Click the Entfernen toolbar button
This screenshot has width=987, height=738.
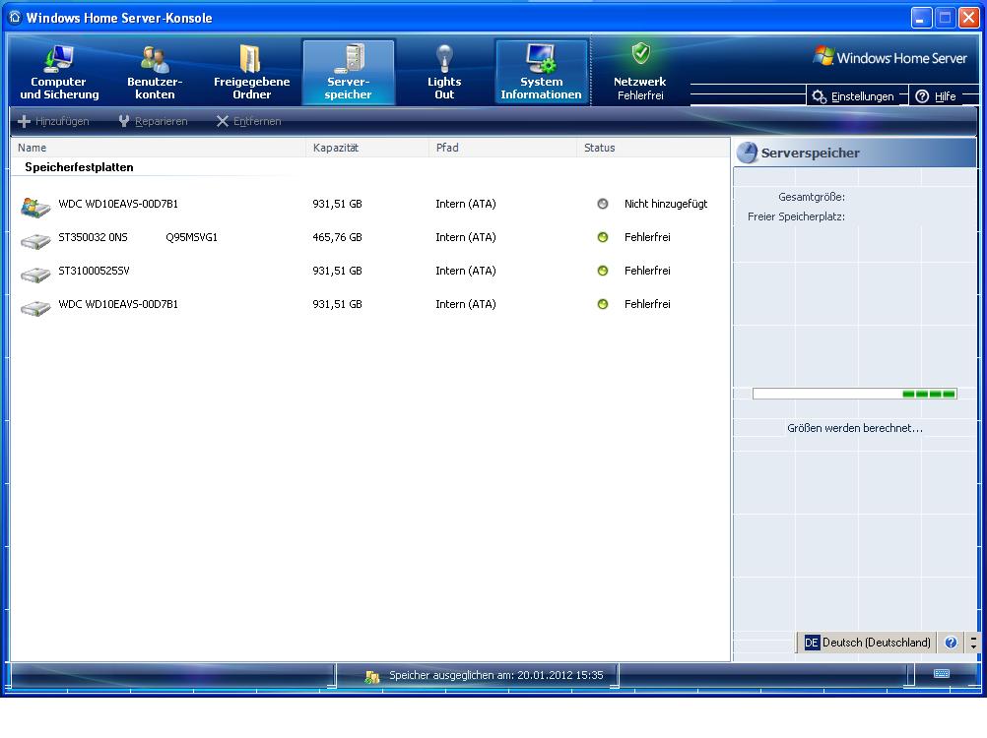point(248,121)
